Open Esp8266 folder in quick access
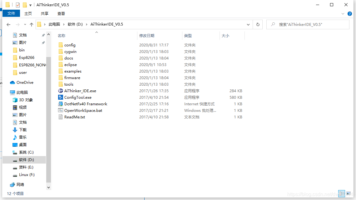This screenshot has width=356, height=200. point(24,58)
